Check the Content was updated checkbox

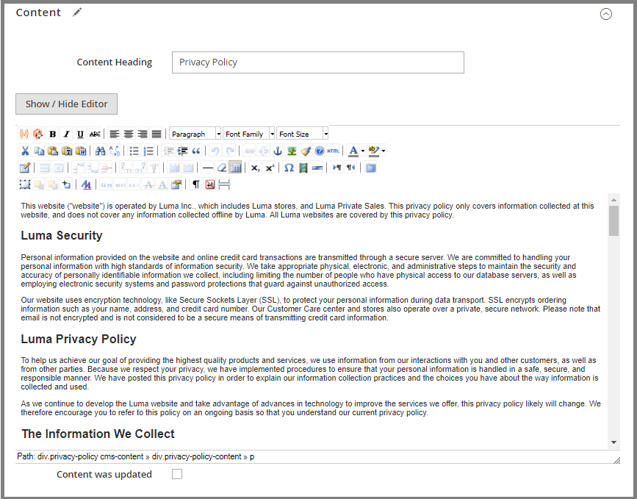pyautogui.click(x=177, y=474)
